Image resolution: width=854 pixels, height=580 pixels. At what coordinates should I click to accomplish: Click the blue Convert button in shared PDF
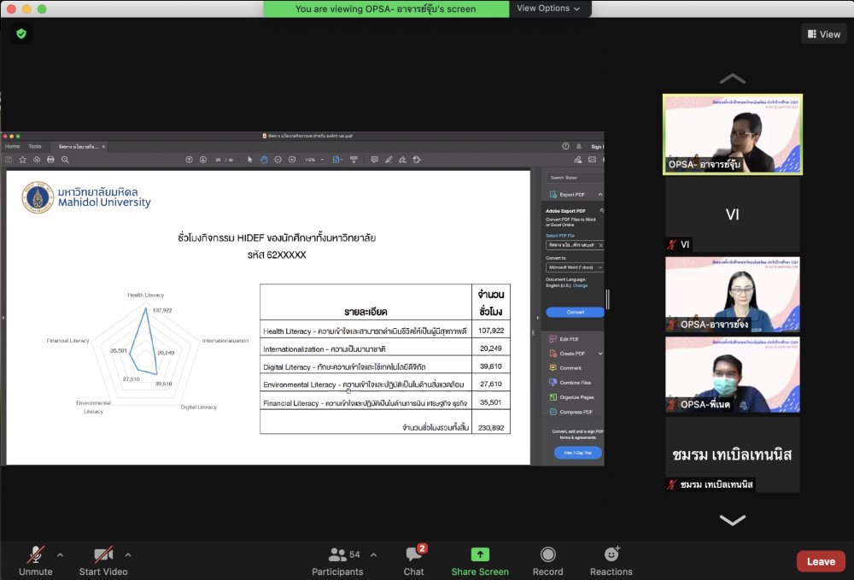pos(574,312)
